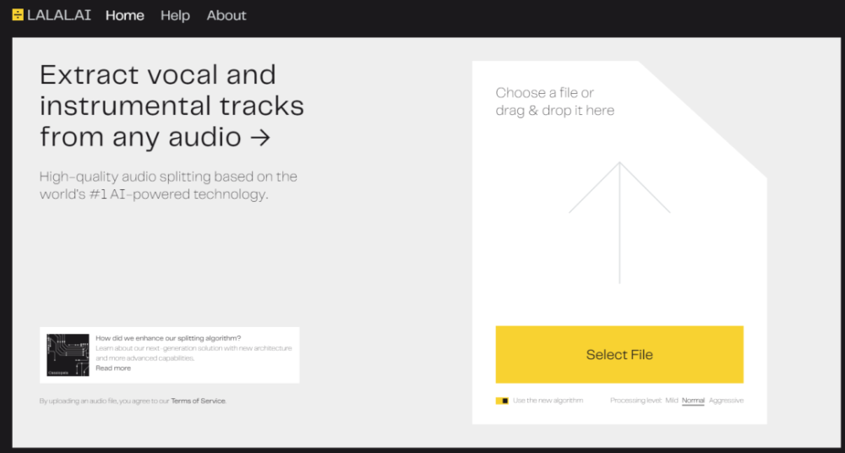Set processing level to Mild
This screenshot has width=845, height=453.
coord(672,401)
